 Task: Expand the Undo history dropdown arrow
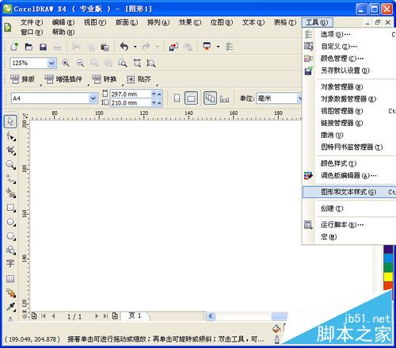pos(135,47)
